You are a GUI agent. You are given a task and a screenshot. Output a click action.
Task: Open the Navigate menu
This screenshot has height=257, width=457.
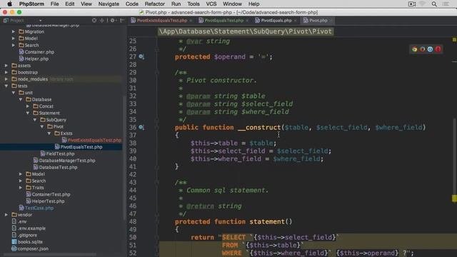[109, 4]
